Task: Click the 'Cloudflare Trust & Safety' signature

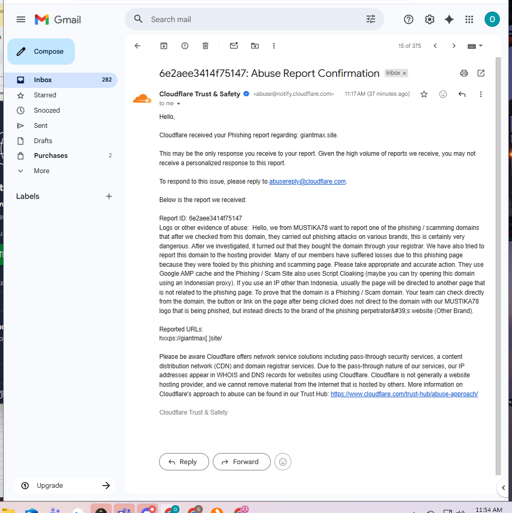Action: pos(193,413)
